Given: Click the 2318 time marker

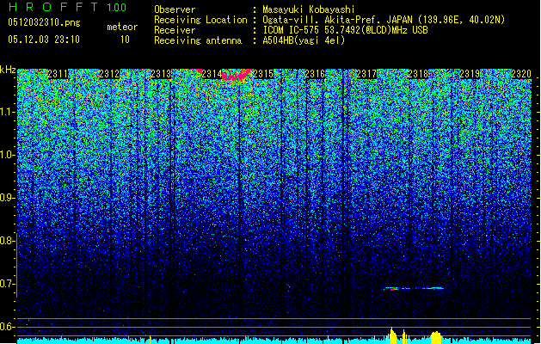Looking at the screenshot, I should point(418,74).
